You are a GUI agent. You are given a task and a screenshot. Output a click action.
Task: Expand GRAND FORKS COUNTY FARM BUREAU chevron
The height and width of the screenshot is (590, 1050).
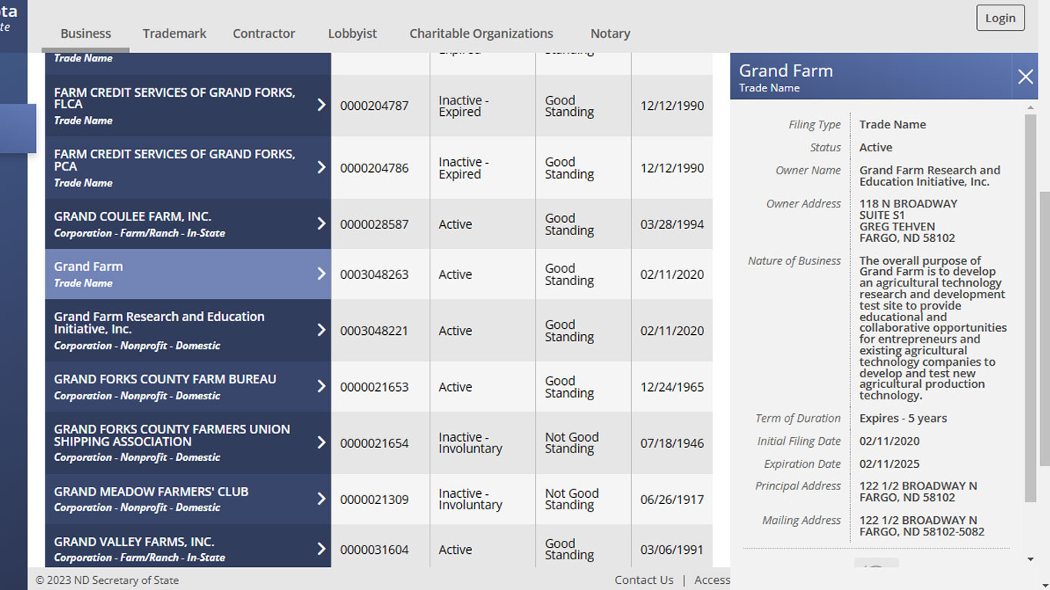322,386
